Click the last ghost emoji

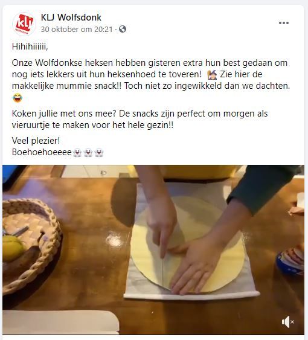[99, 152]
